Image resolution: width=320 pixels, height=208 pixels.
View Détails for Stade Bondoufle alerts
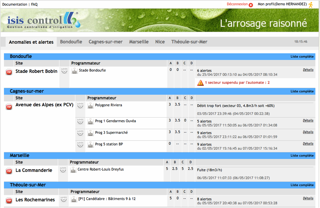(x=308, y=70)
